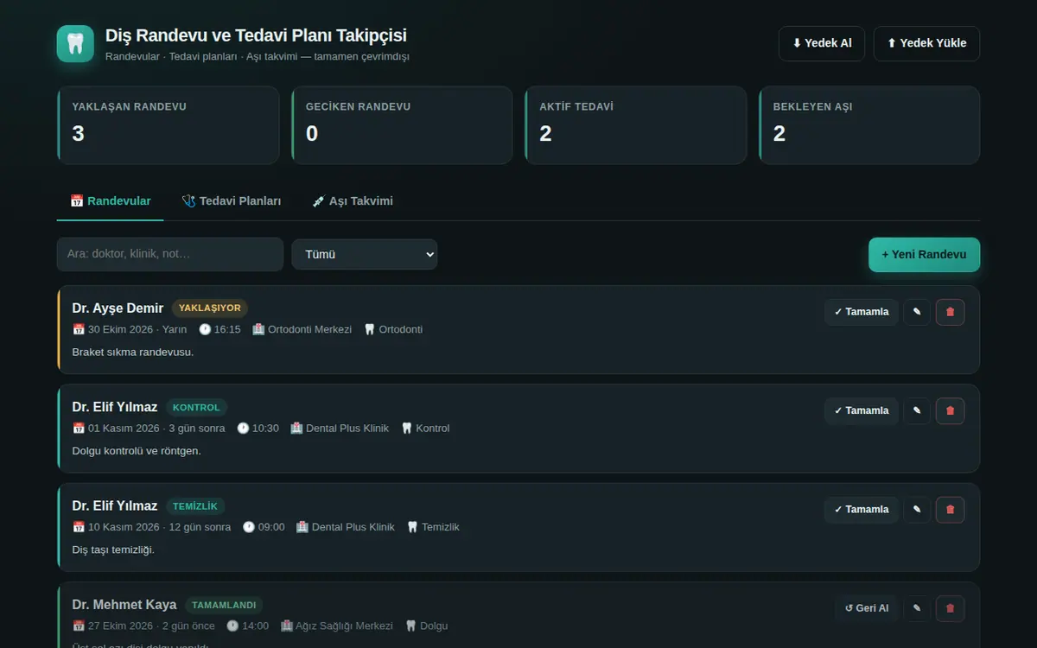Open the Aşı Takvimi tab
This screenshot has width=1037, height=648.
point(353,201)
